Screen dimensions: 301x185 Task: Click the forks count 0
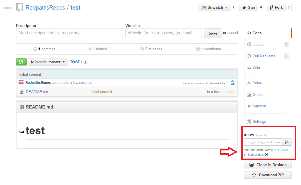(289, 8)
